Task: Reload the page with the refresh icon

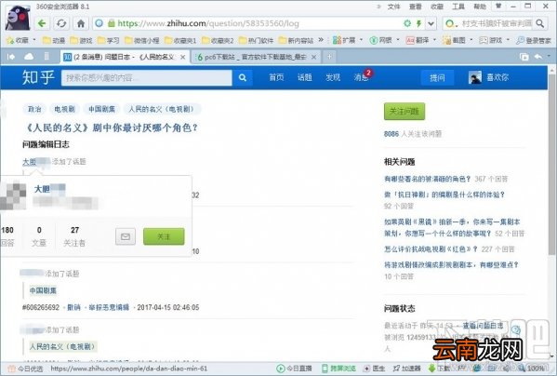Action: 61,23
